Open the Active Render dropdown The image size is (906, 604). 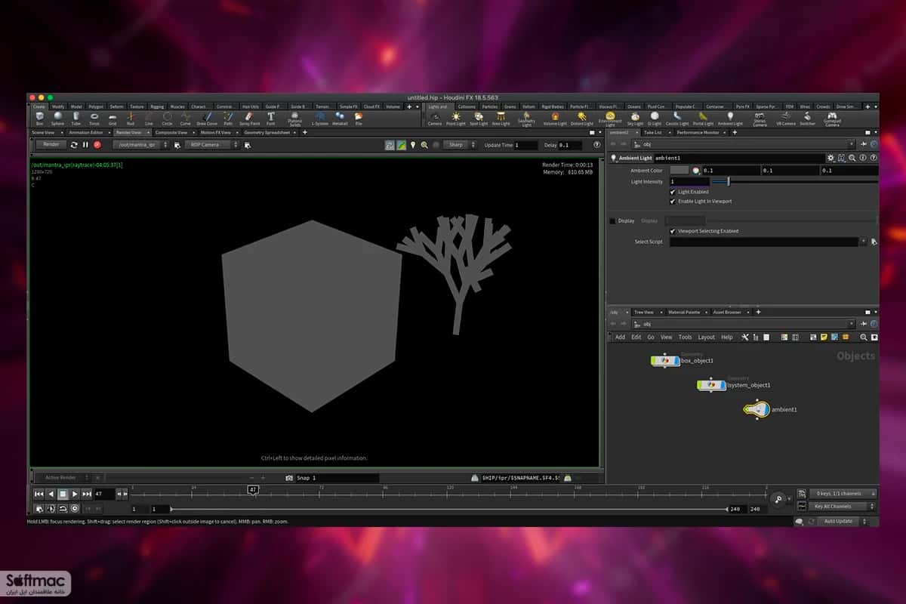click(64, 478)
